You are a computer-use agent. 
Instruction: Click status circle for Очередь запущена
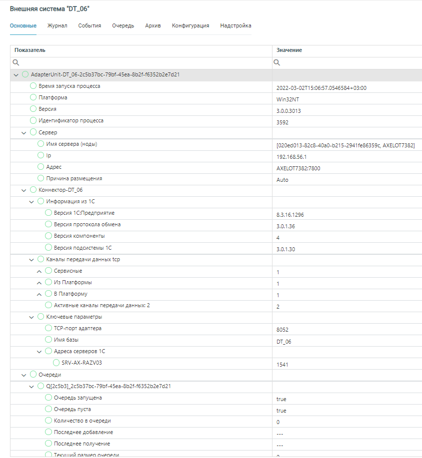point(48,398)
